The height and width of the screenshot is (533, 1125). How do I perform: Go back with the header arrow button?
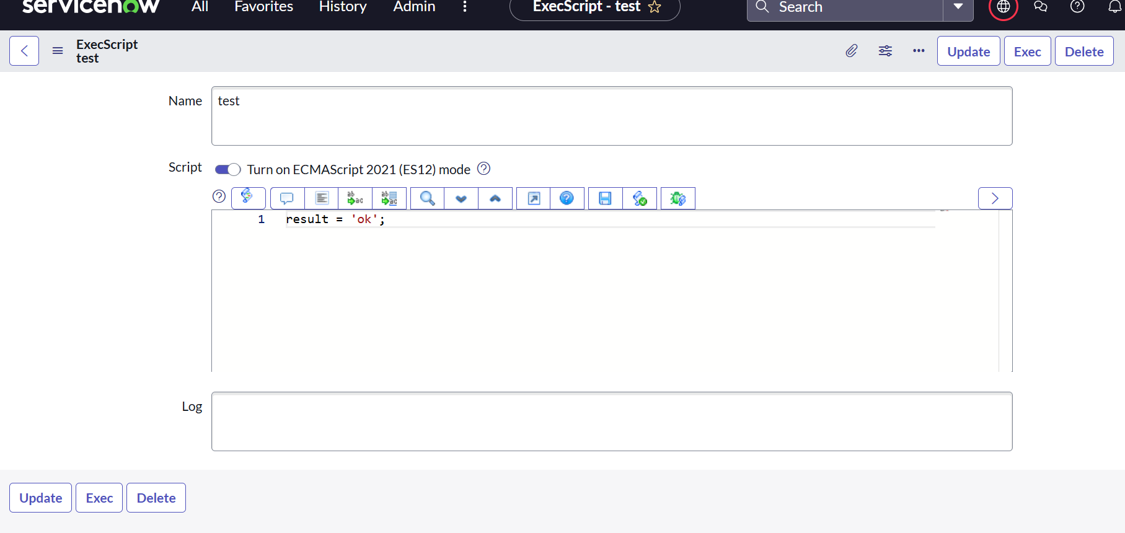point(24,51)
